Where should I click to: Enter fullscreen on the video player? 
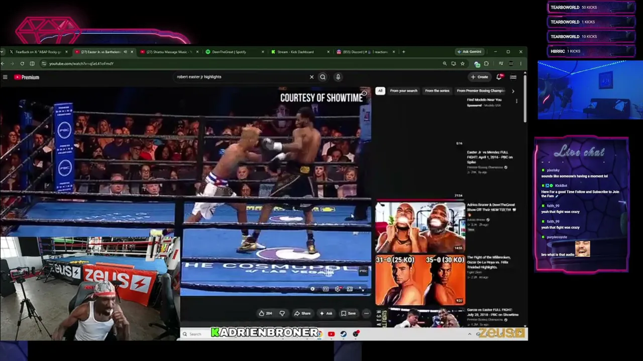point(362,289)
